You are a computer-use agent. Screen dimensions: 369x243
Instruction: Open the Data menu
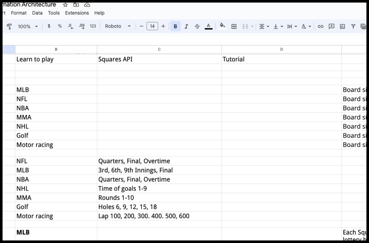click(37, 13)
